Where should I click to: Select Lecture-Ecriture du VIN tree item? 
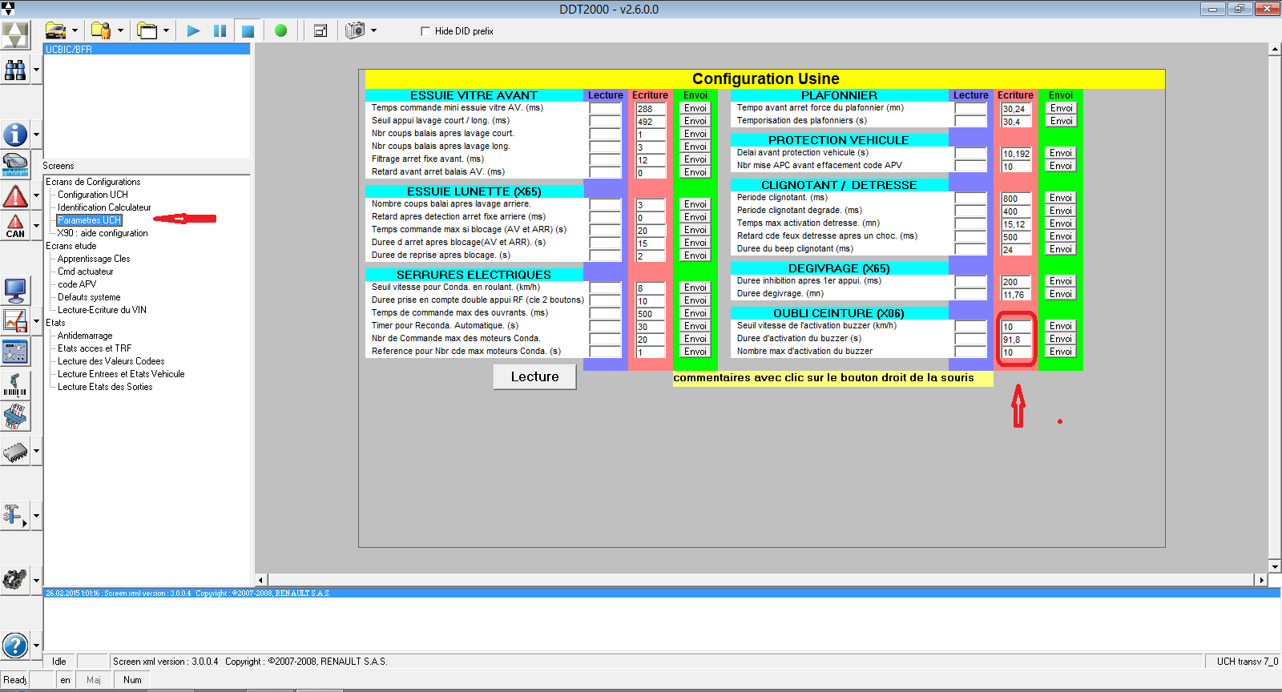(102, 310)
